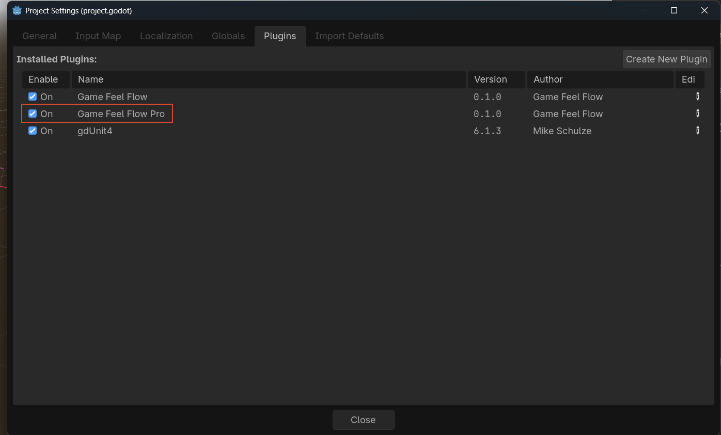
Task: Click the edit pencil for gdUnit4
Action: (697, 131)
